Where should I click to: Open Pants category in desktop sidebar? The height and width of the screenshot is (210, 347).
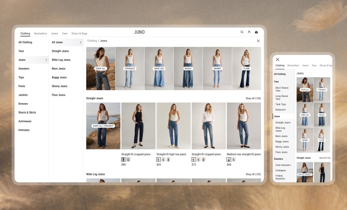22,86
